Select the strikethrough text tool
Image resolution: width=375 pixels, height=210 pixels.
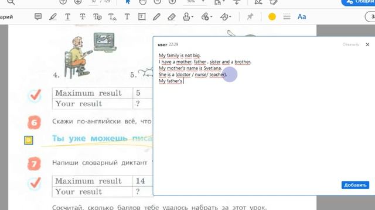click(83, 17)
